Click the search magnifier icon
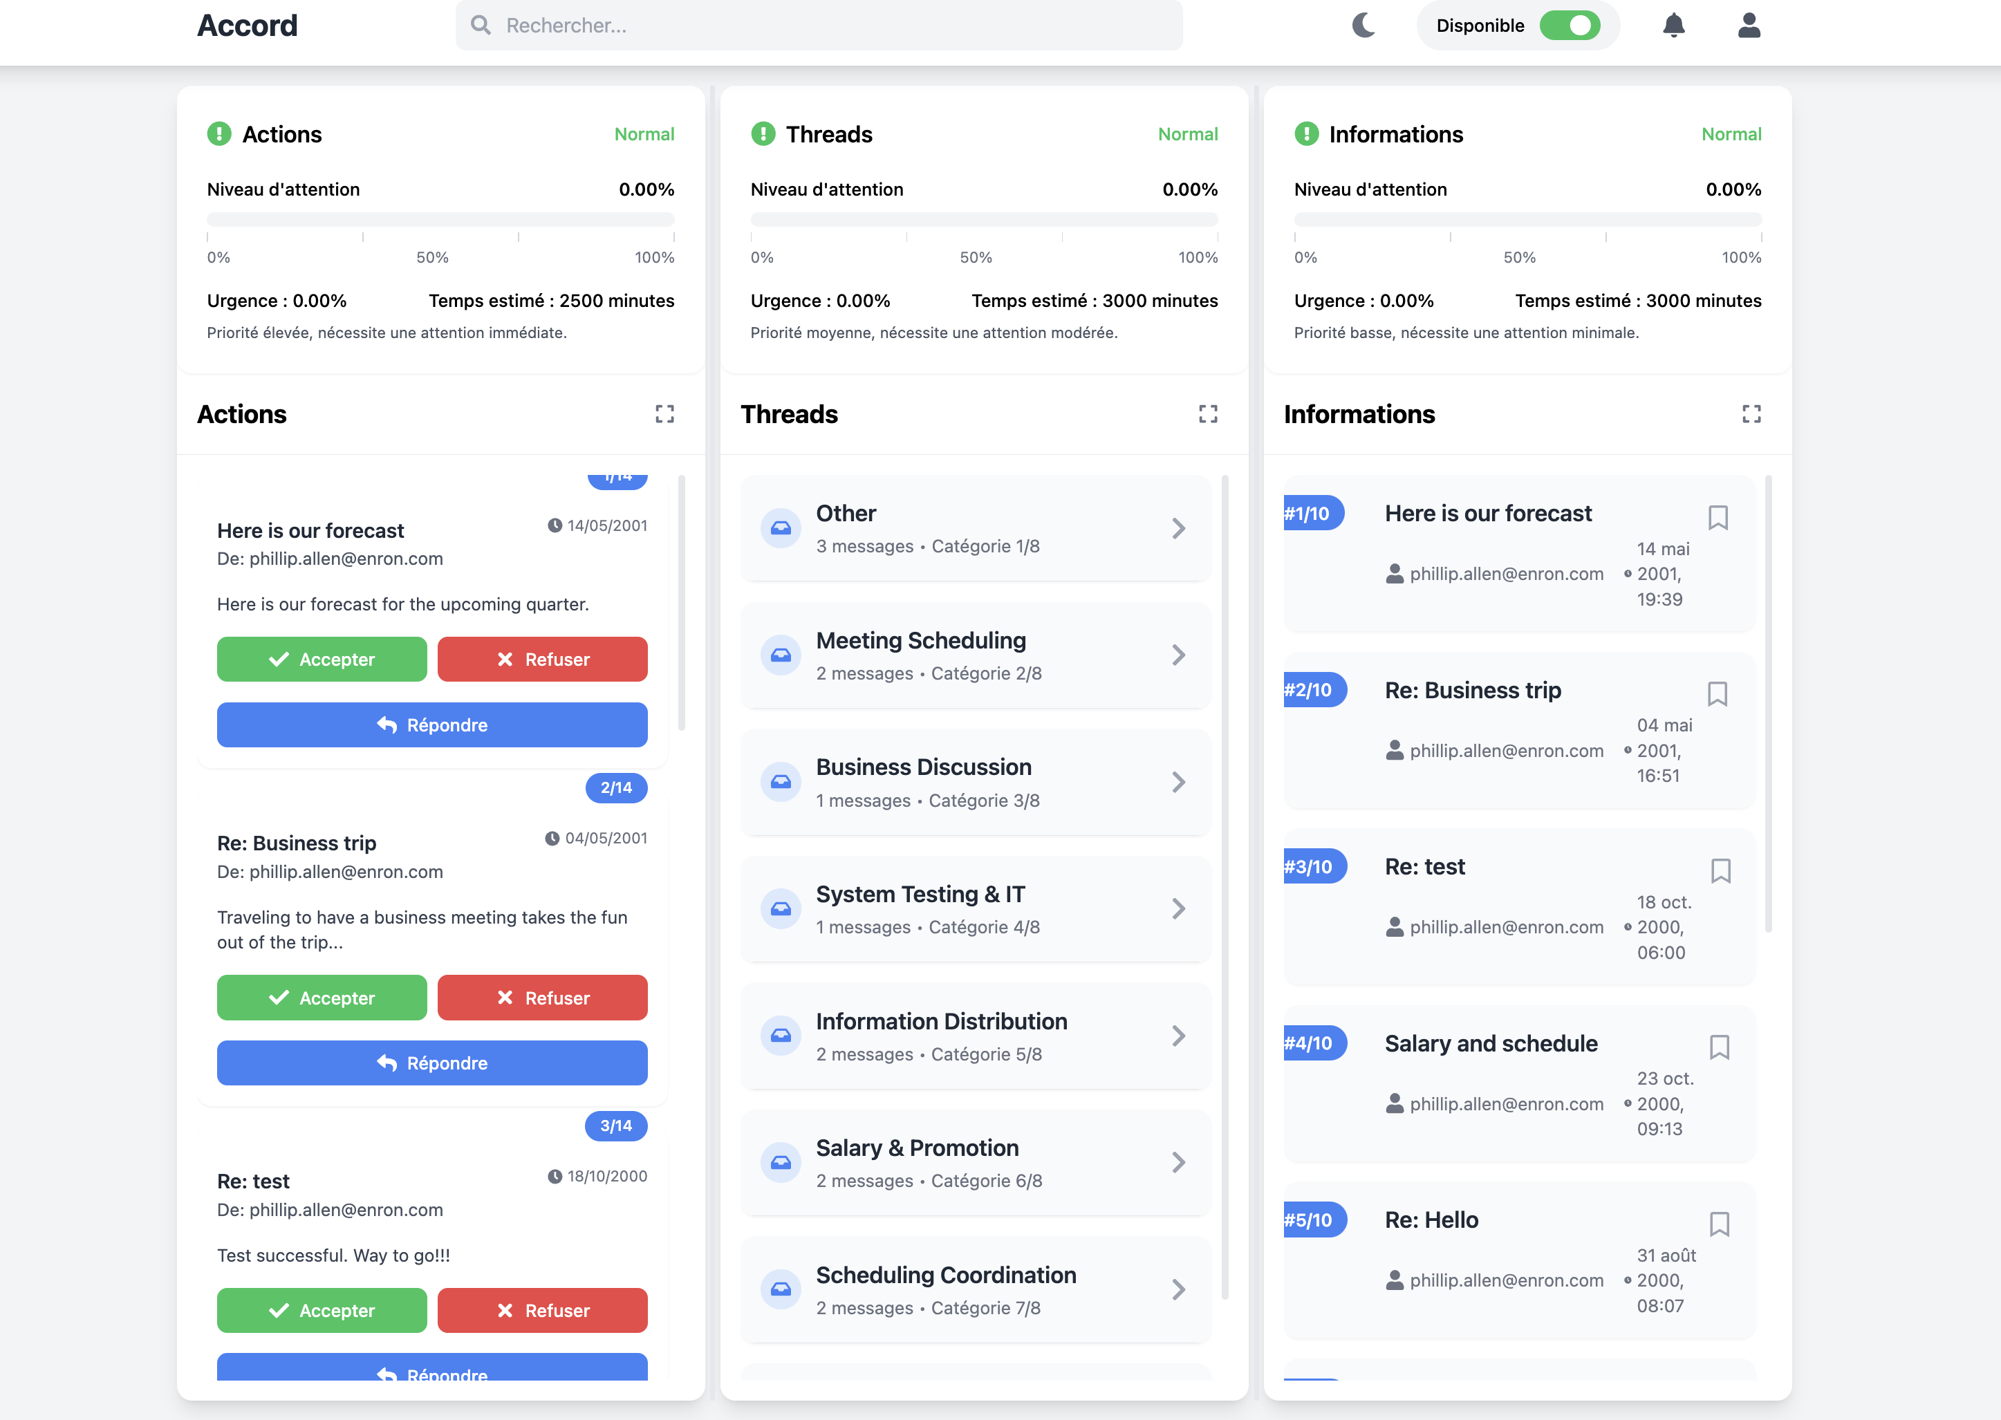 coord(480,24)
